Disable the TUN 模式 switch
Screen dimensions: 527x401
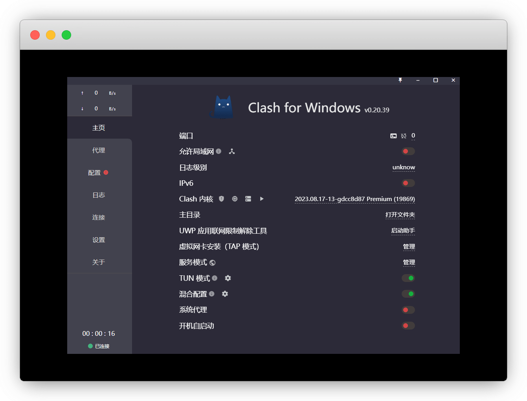[408, 278]
